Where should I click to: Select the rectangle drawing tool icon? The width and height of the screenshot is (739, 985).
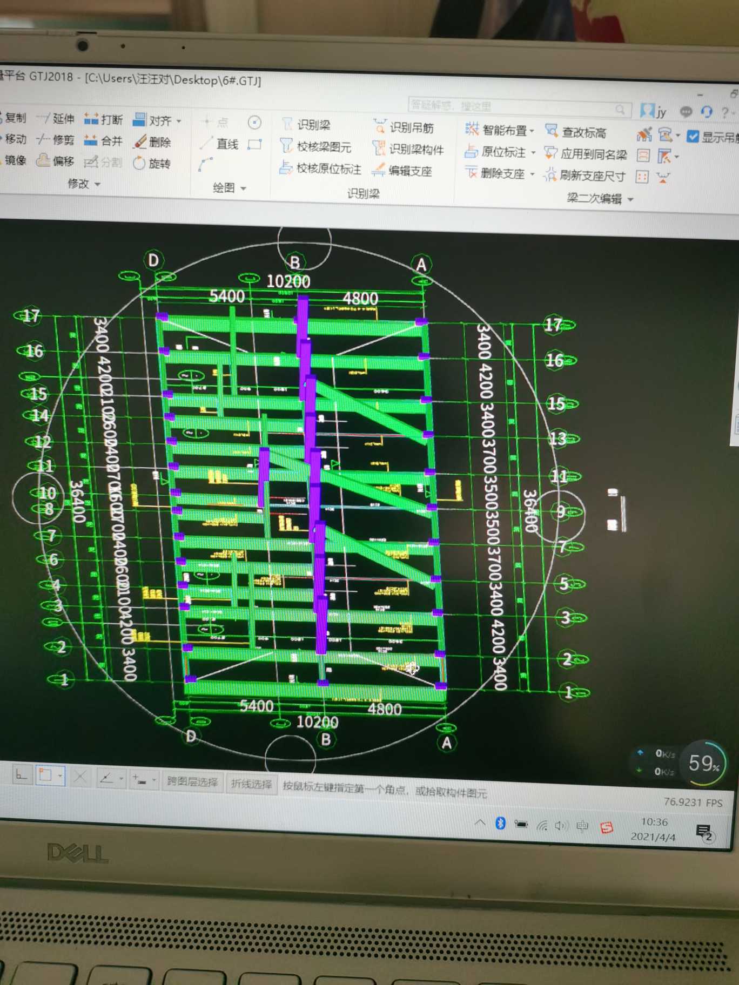coord(254,145)
